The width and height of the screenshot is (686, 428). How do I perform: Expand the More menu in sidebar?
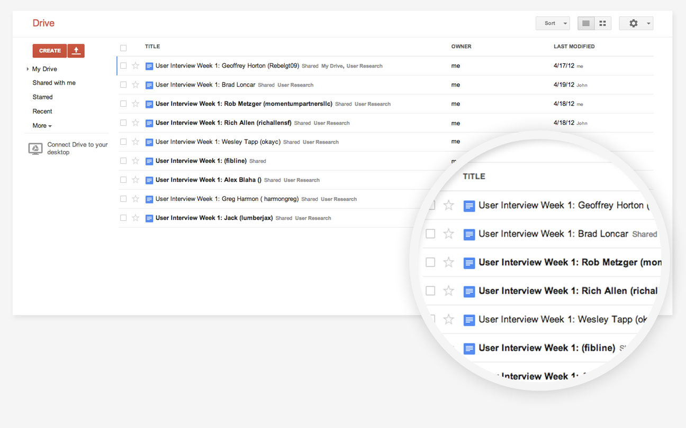click(42, 126)
